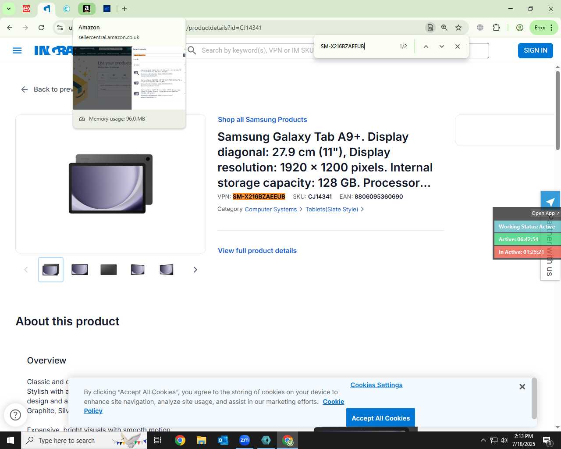Switch to the red 'ex' browser tab
Image resolution: width=561 pixels, height=449 pixels.
click(26, 9)
